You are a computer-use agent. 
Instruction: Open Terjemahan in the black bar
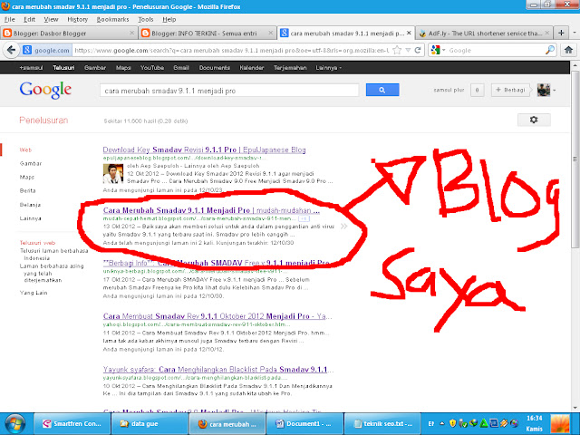point(290,68)
